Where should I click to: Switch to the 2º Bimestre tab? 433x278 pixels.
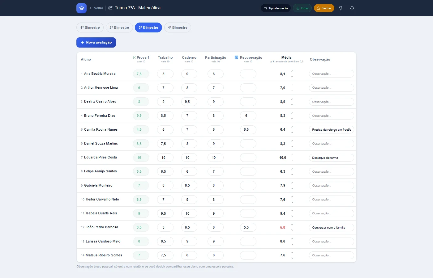tap(119, 27)
